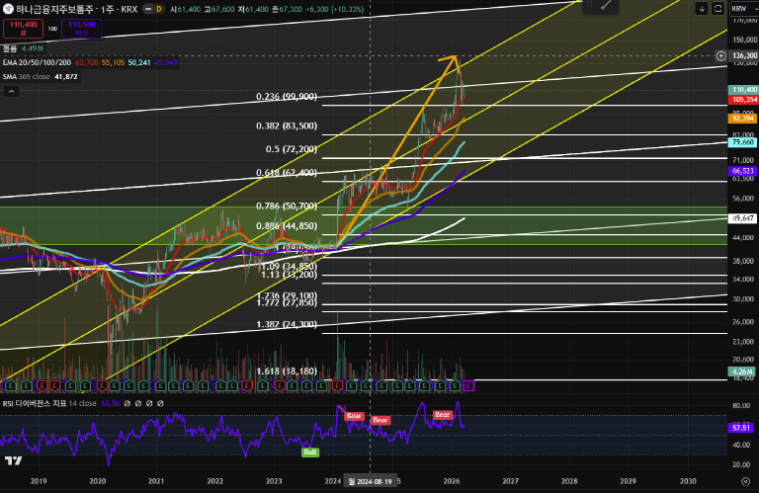Click the order quantity 100 field
This screenshot has height=493, width=759.
(52, 29)
